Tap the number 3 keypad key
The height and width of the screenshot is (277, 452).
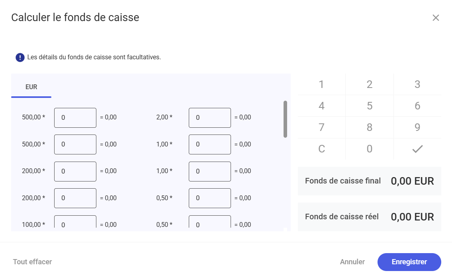click(x=417, y=84)
